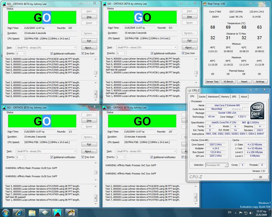
Task: Click the Real Temp icon on taskbar
Action: click(x=71, y=213)
